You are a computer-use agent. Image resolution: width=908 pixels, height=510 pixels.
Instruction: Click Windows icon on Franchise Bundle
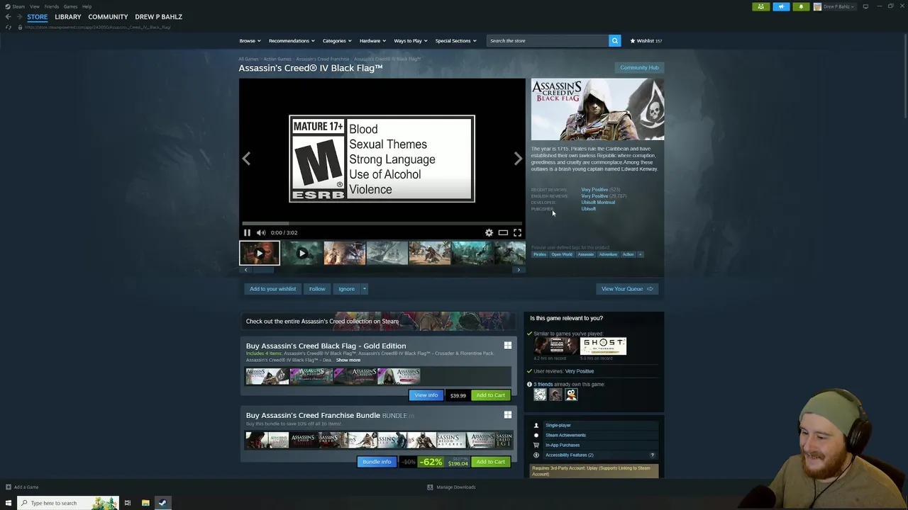click(x=508, y=415)
